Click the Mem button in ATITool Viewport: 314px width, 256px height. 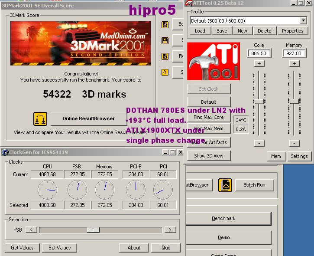[x=276, y=156]
